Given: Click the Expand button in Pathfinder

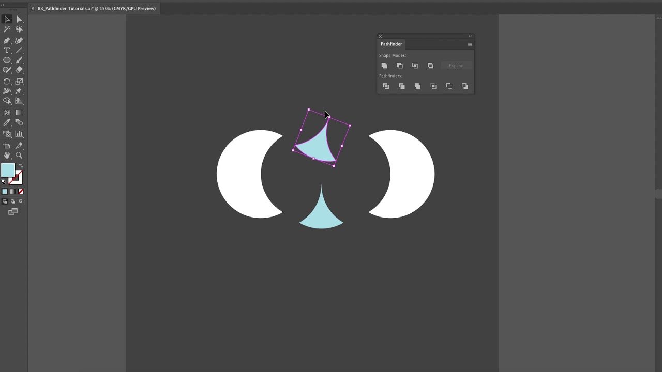Looking at the screenshot, I should tap(456, 66).
